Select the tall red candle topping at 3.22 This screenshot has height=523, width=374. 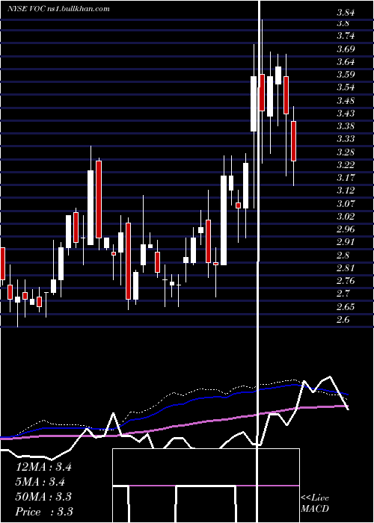tap(99, 199)
